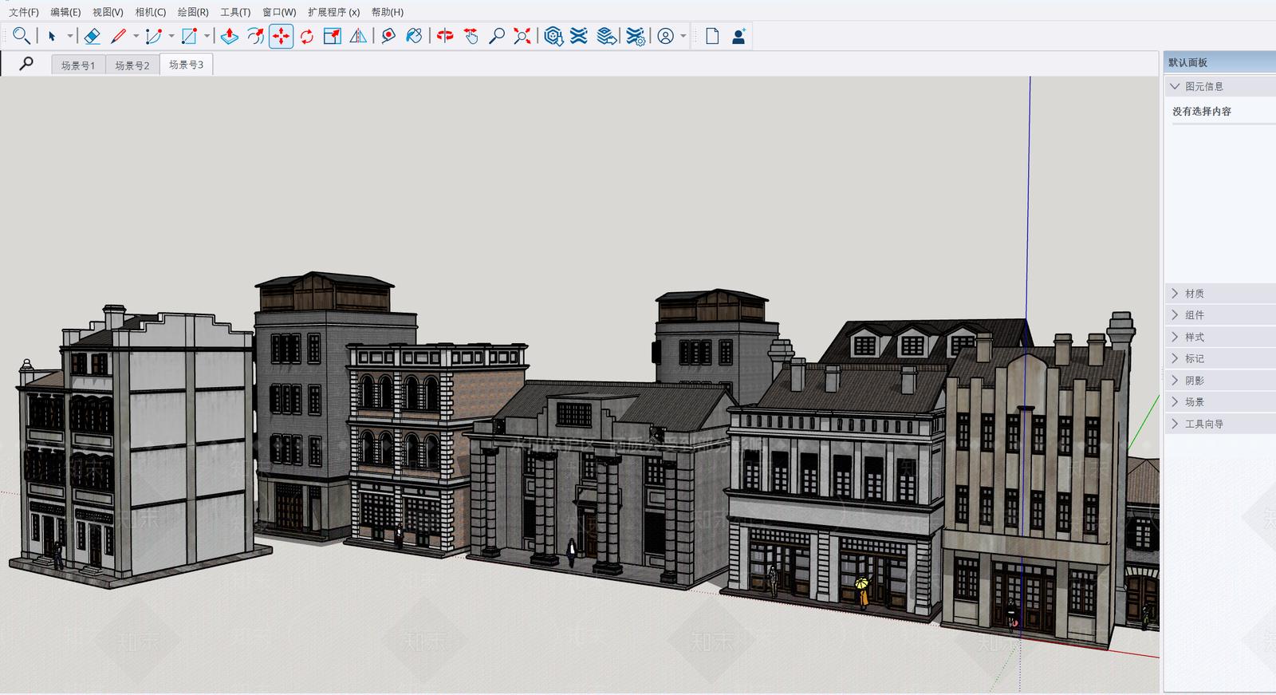Select the Paint Bucket tool
The width and height of the screenshot is (1276, 695).
414,36
